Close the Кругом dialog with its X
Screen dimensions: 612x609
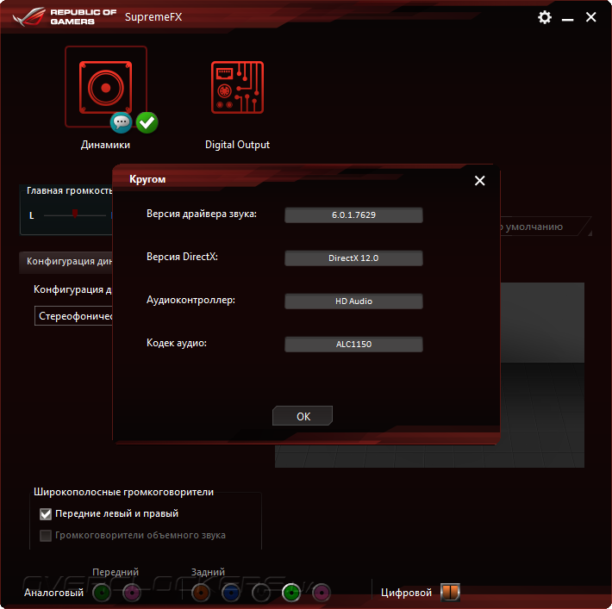point(479,181)
